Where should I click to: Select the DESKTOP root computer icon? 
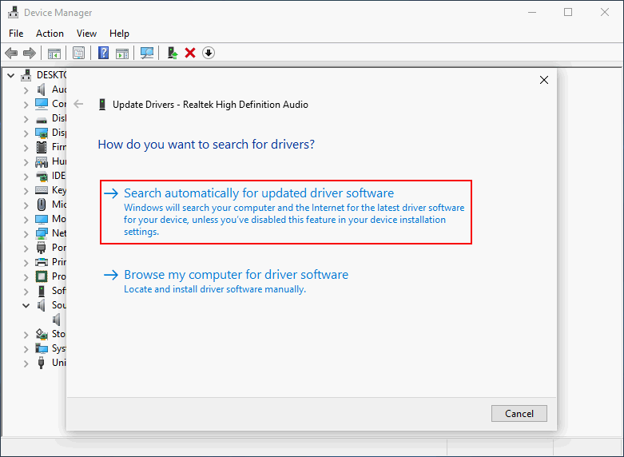(26, 75)
